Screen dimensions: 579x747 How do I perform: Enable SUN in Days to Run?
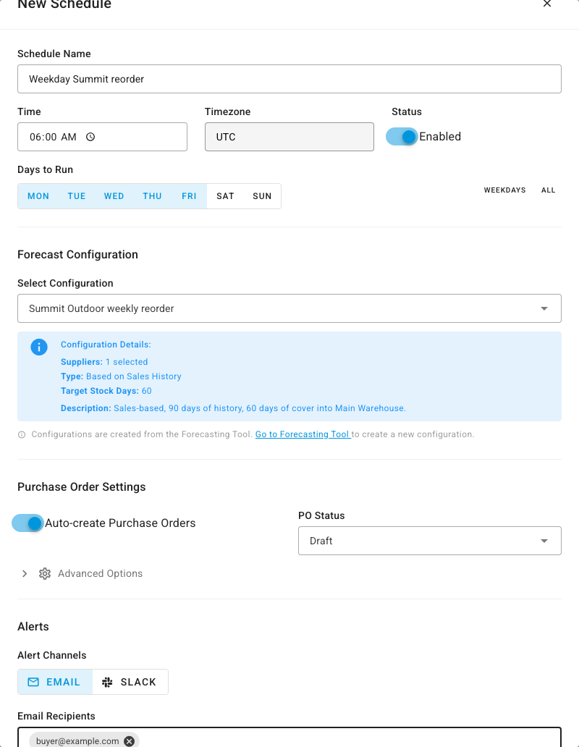tap(262, 196)
